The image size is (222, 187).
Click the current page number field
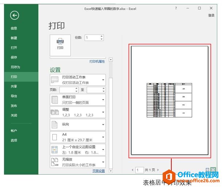(140, 170)
